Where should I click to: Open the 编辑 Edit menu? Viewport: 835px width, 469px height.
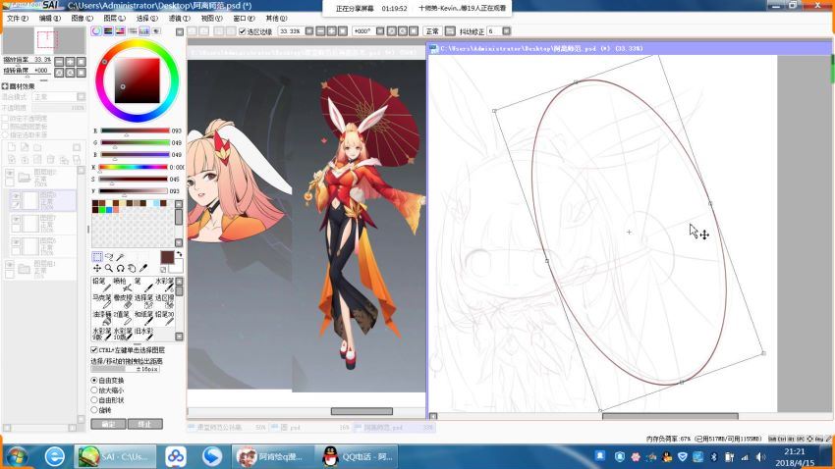click(x=49, y=18)
